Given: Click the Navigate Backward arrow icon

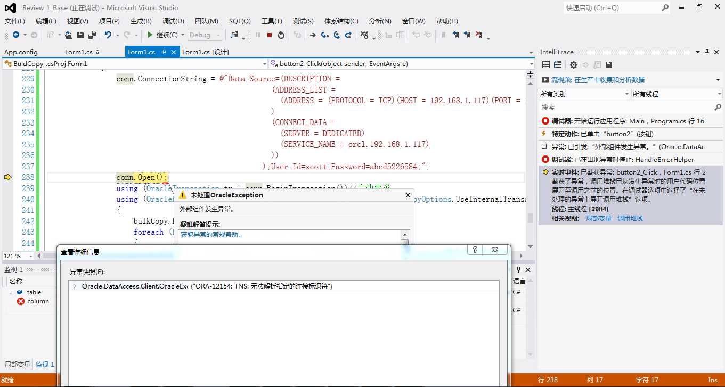Looking at the screenshot, I should click(x=15, y=35).
